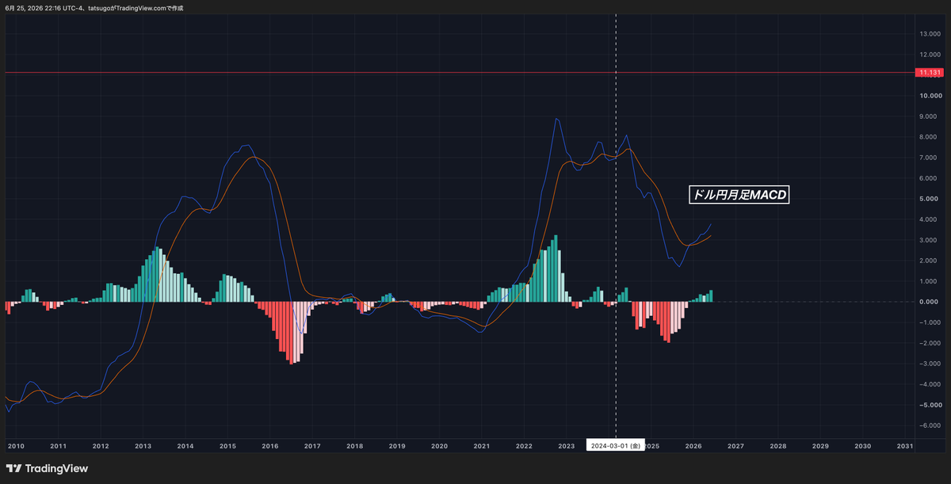Click the 2021 year label

tap(482, 446)
